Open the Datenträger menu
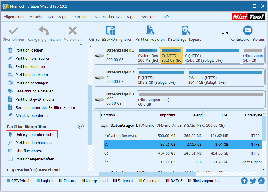This screenshot has height=192, width=268. point(58,17)
